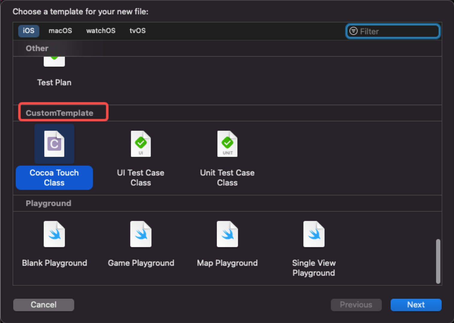Click the Map Playground label
The height and width of the screenshot is (323, 454).
pos(227,263)
